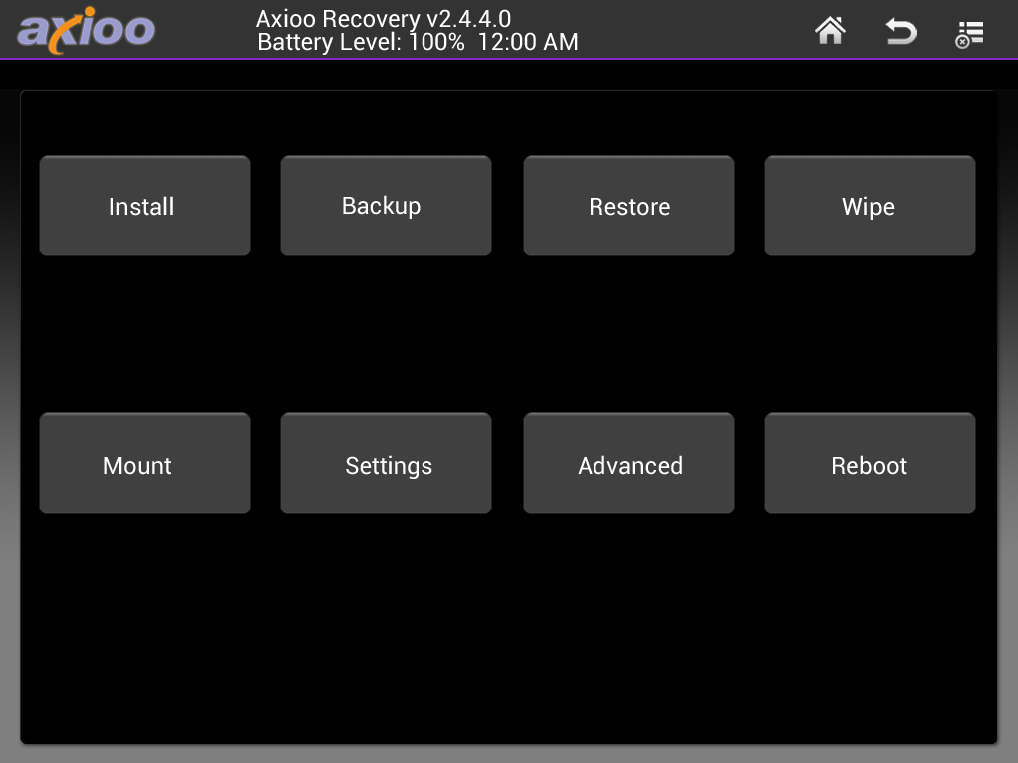
Task: Open the Advanced menu
Action: (628, 463)
